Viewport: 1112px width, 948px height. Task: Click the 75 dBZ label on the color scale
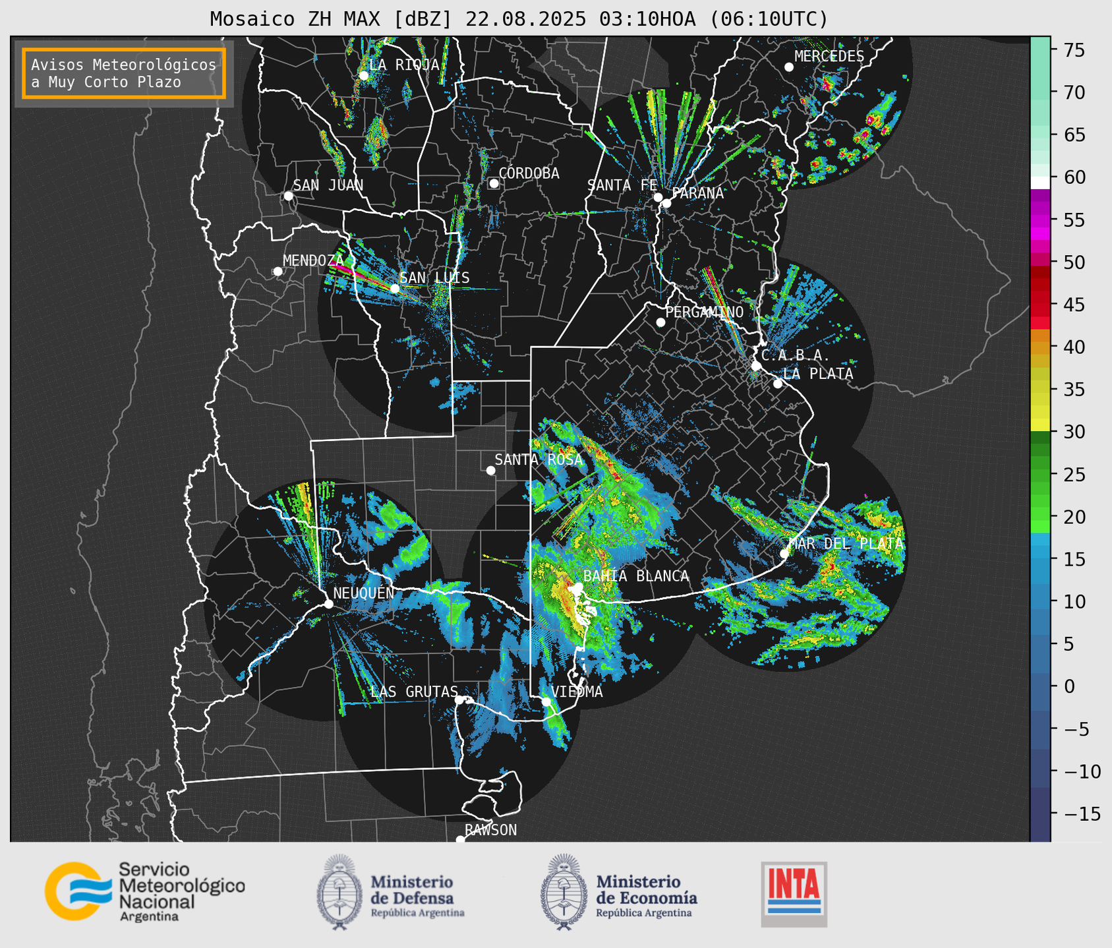1074,50
